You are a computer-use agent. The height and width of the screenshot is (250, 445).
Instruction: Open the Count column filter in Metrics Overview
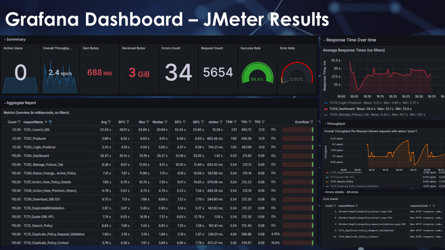tap(19, 122)
